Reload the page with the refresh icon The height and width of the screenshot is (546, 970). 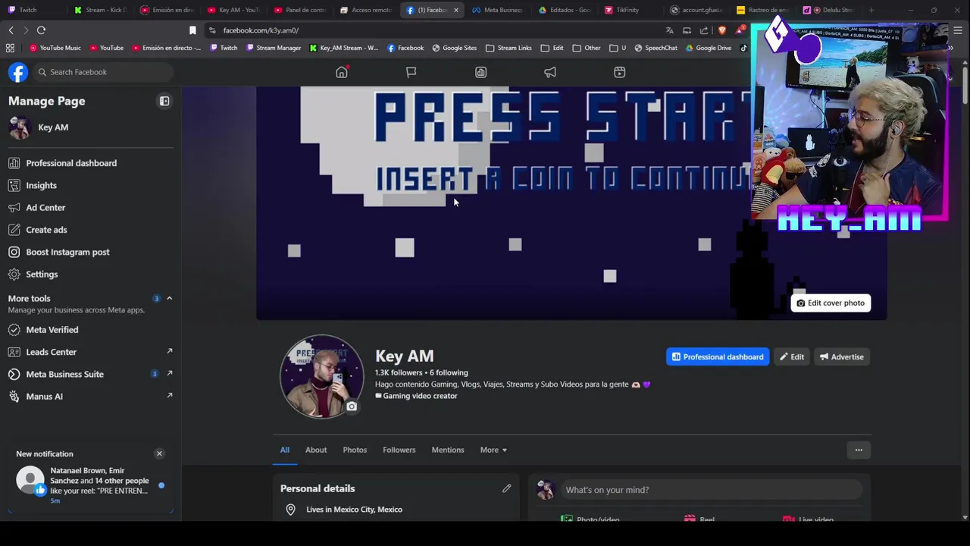[41, 30]
